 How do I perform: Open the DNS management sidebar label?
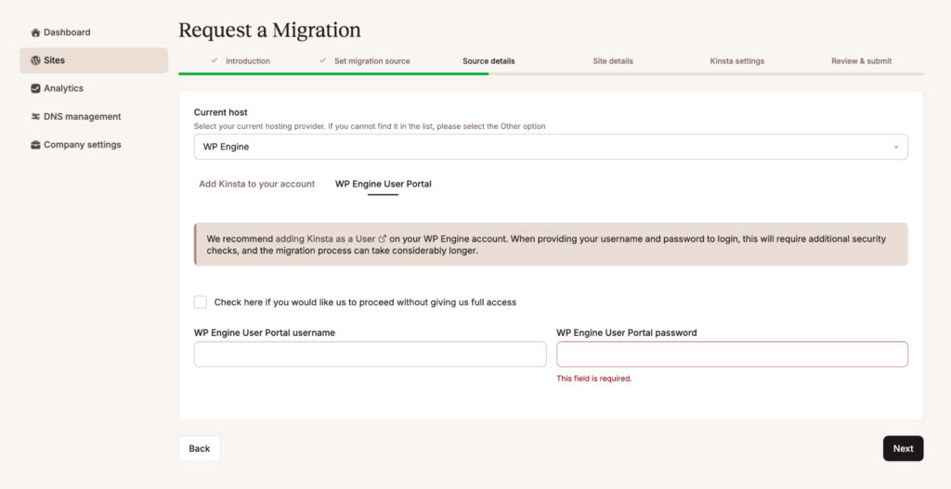pyautogui.click(x=83, y=116)
